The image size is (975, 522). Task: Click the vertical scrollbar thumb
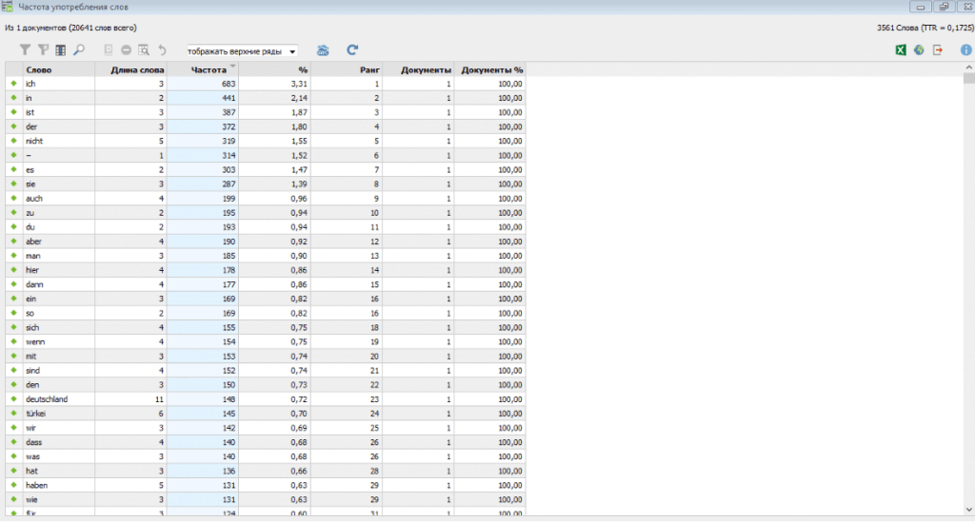click(x=968, y=78)
